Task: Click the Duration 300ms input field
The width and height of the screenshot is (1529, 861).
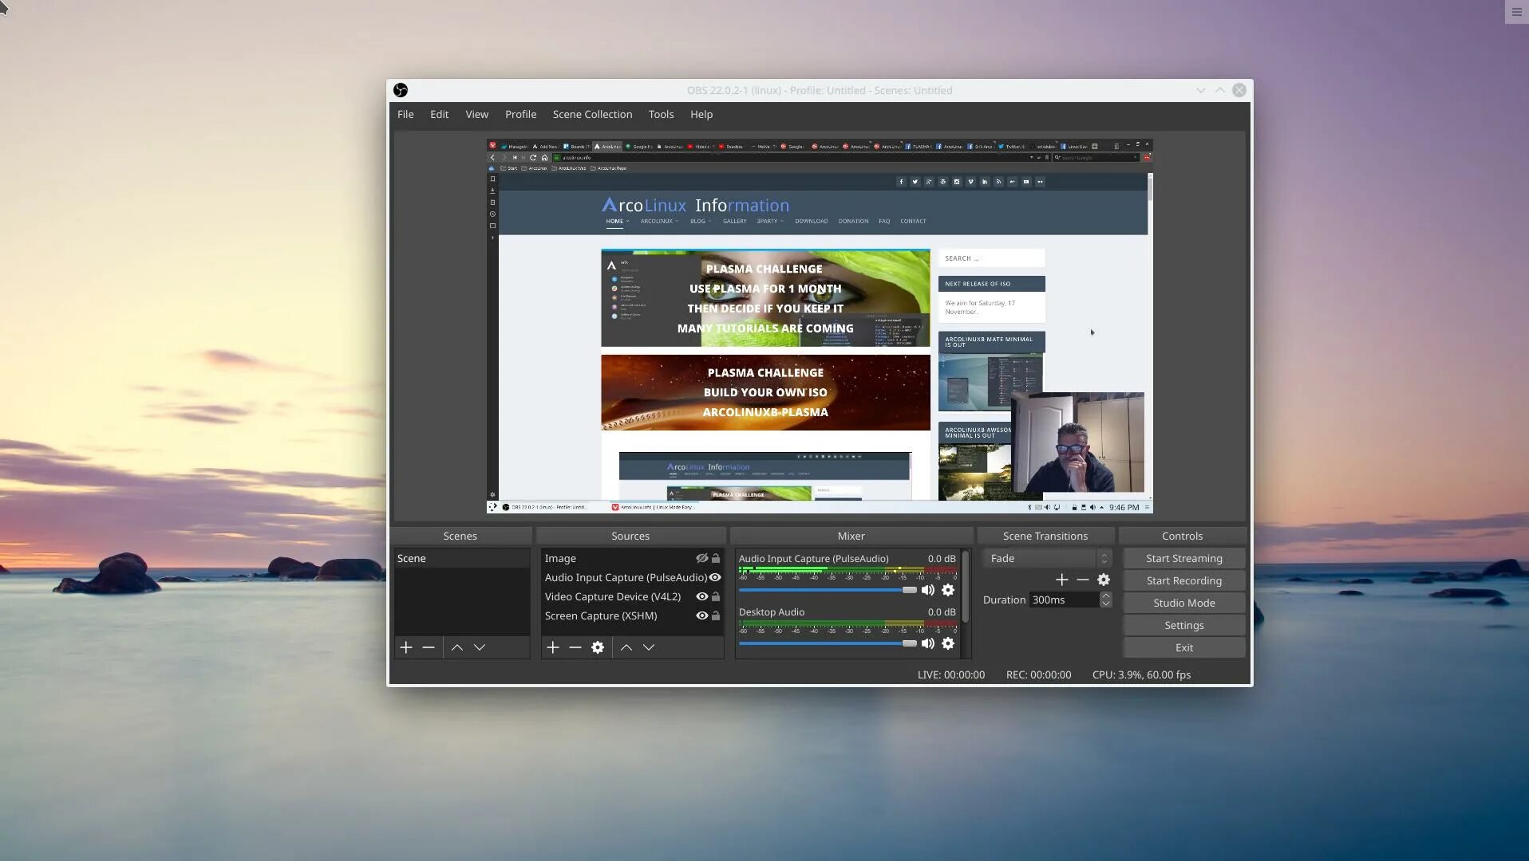Action: (x=1065, y=600)
